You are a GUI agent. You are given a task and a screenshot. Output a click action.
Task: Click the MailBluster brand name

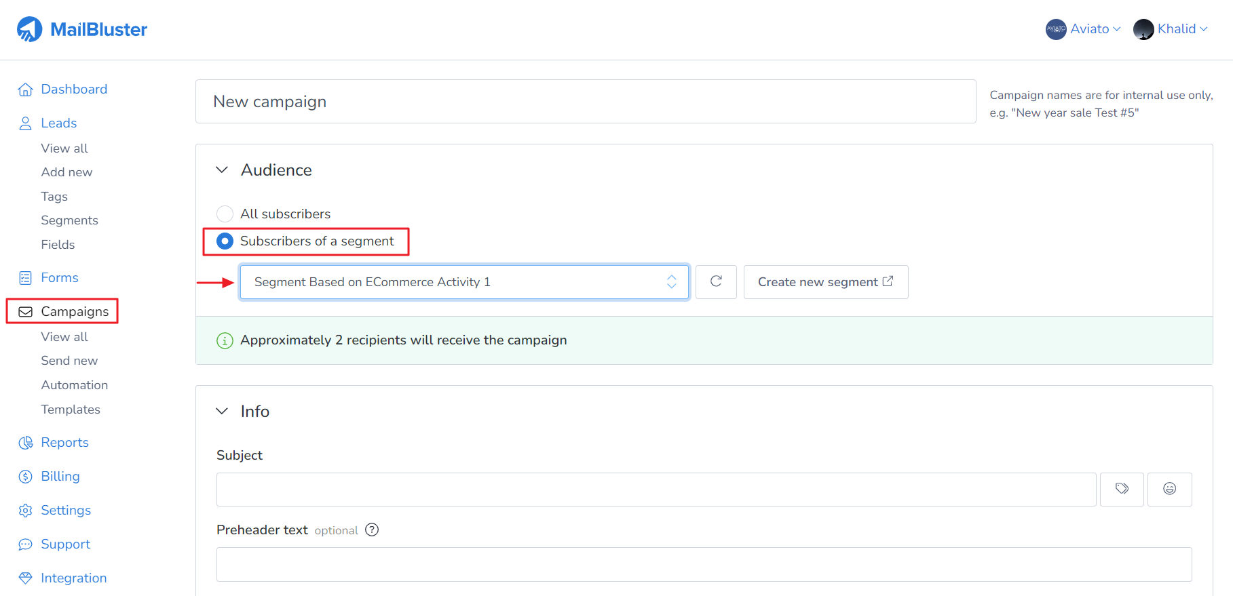pyautogui.click(x=99, y=29)
